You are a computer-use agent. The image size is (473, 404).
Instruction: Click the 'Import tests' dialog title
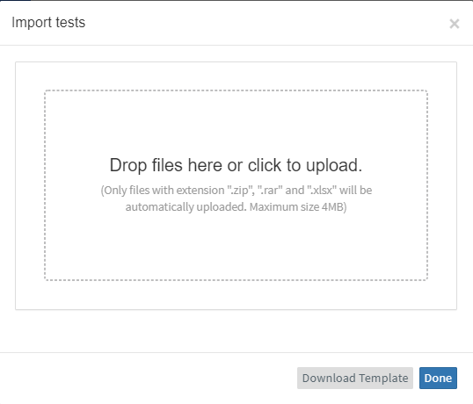pyautogui.click(x=48, y=22)
